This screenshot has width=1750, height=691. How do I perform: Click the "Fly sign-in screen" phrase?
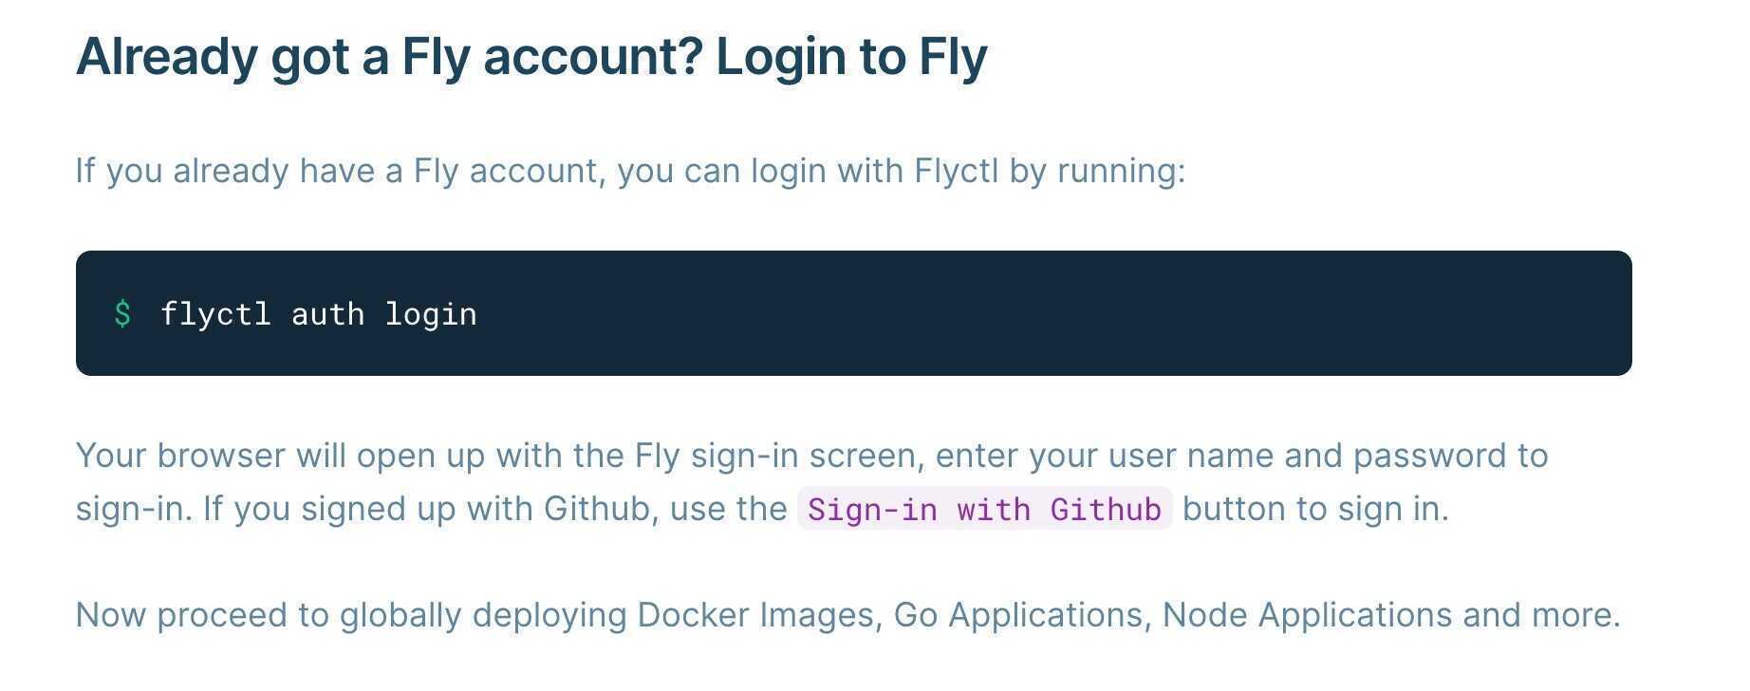pos(775,456)
